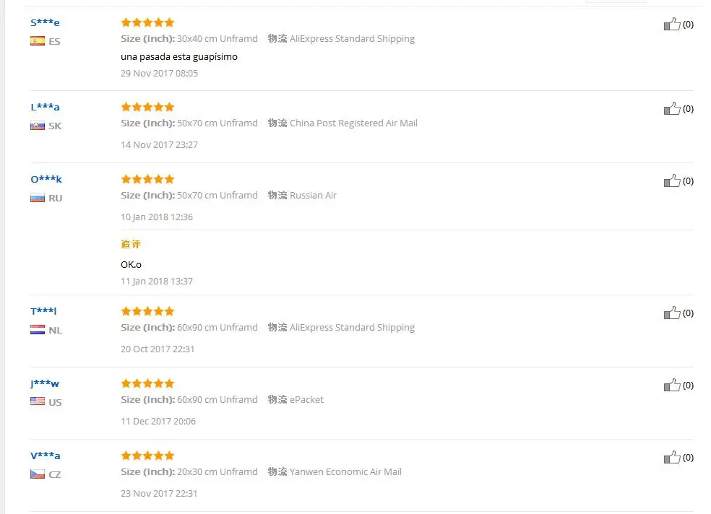711x514 pixels.
Task: Like the review from J***w
Action: click(672, 385)
